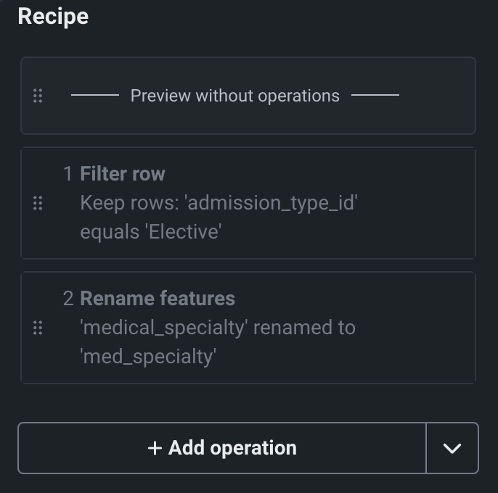Click step number 2 in the recipe
Screen dimensions: 498x493
pyautogui.click(x=68, y=299)
